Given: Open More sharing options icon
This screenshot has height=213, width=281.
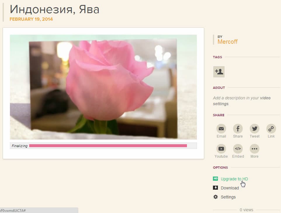Looking at the screenshot, I should pyautogui.click(x=254, y=149).
